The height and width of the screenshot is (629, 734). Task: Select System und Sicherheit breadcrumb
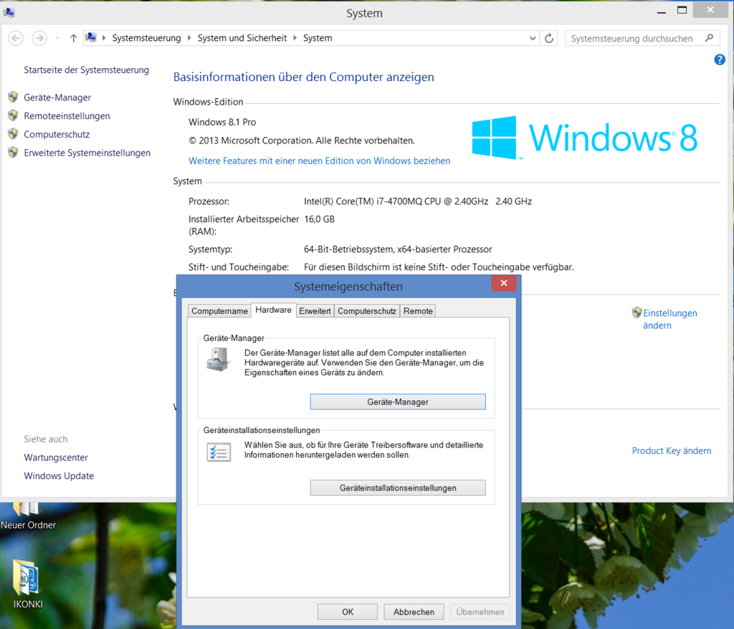tap(242, 38)
